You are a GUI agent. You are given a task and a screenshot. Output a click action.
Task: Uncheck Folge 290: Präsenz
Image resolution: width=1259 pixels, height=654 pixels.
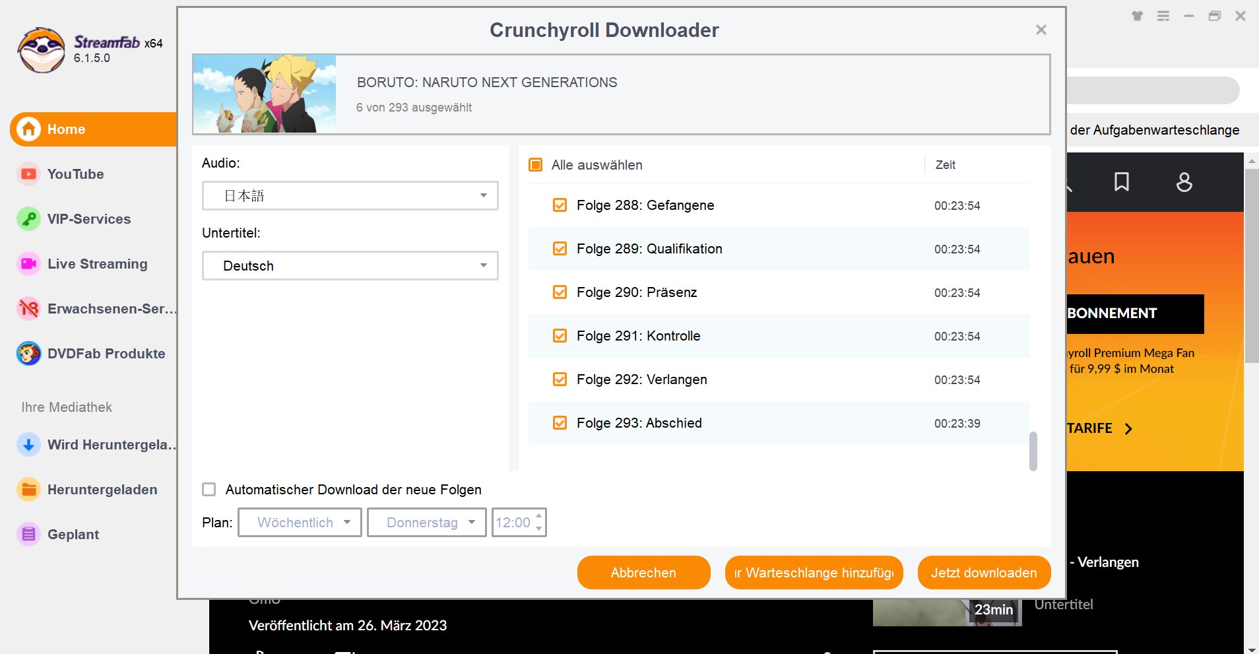pos(560,292)
